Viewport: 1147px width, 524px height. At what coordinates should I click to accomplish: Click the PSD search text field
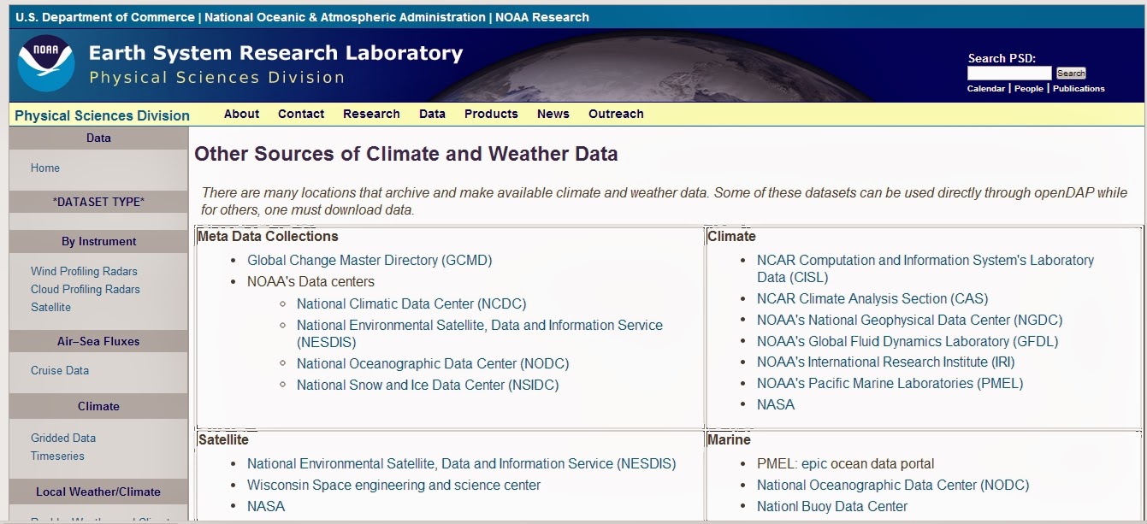(1009, 74)
